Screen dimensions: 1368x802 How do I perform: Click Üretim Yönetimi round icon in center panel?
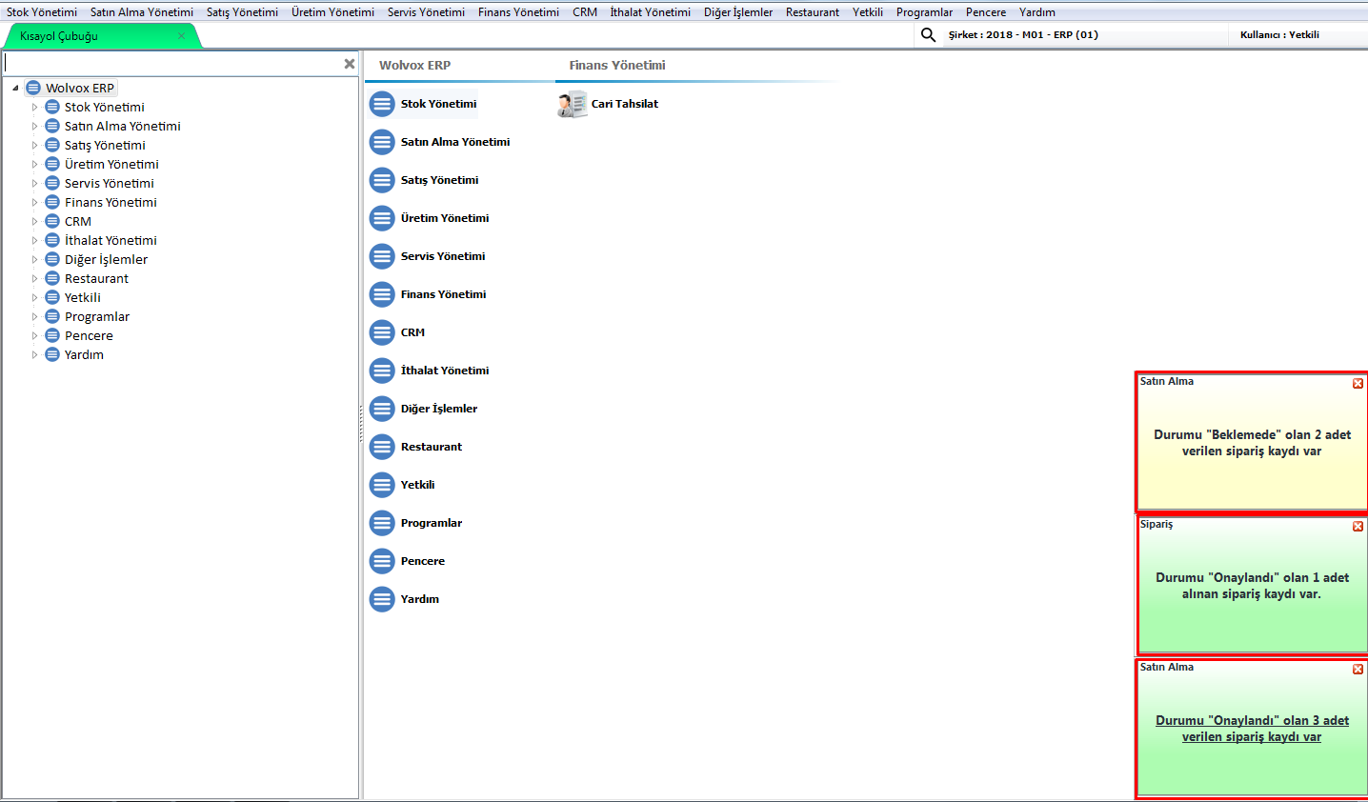(382, 218)
